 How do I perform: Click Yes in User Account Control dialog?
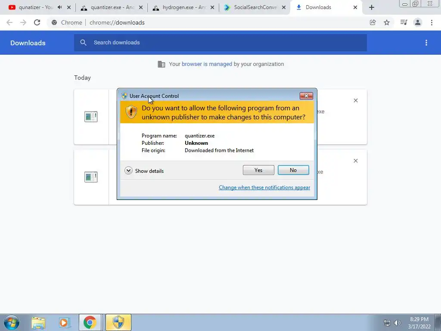tap(258, 170)
